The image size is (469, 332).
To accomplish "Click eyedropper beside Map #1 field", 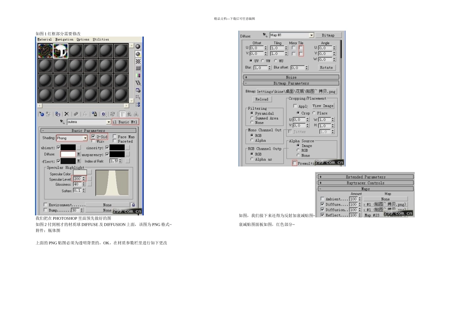I will pyautogui.click(x=265, y=35).
